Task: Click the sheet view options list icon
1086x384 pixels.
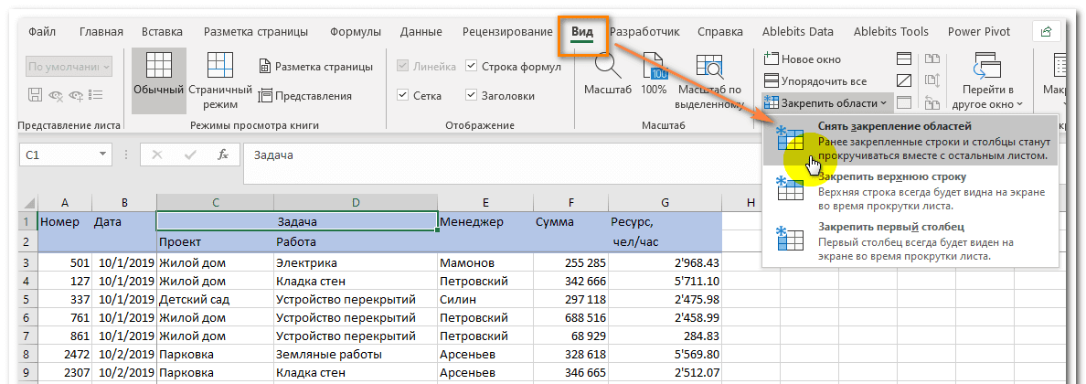Action: point(97,94)
